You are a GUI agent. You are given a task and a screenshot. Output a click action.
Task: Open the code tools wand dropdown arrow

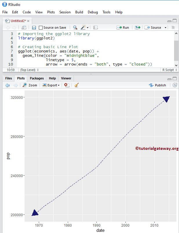pos(87,28)
